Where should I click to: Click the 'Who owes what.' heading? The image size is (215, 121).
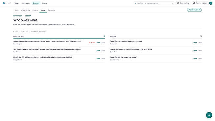pyautogui.click(x=26, y=20)
